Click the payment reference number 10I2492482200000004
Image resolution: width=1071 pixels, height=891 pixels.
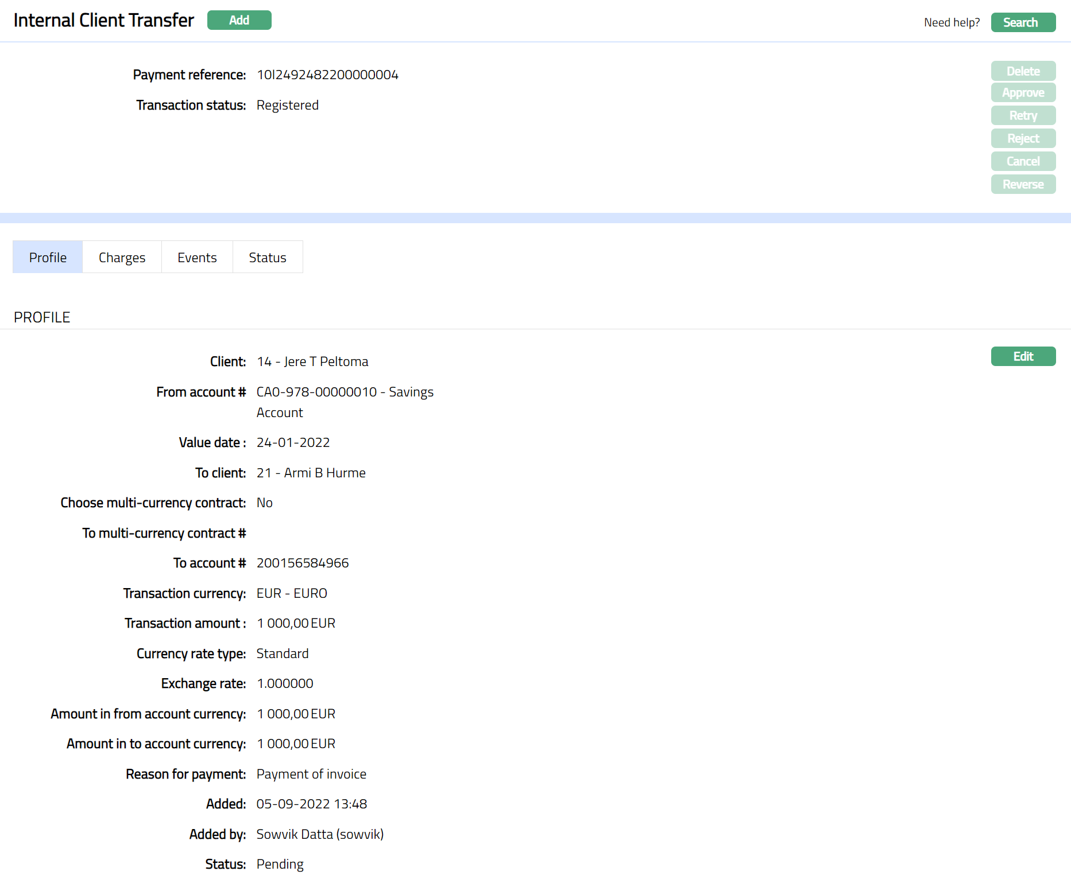click(327, 75)
